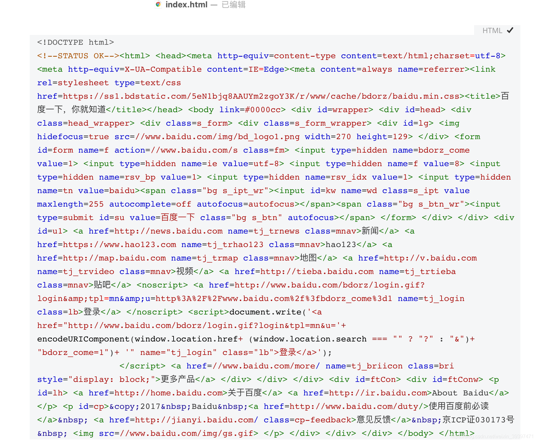Viewport: 536px width, 442px height.
Task: Click the <noscript> opening tag
Action: (x=162, y=285)
